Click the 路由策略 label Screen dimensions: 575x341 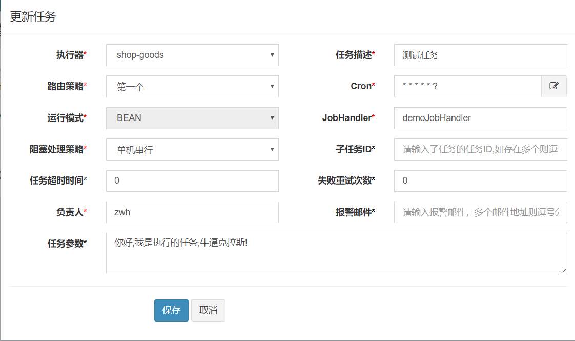pos(67,86)
